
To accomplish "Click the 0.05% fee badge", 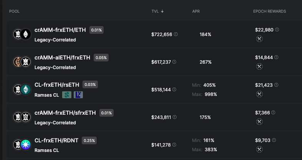I will tap(101, 58).
